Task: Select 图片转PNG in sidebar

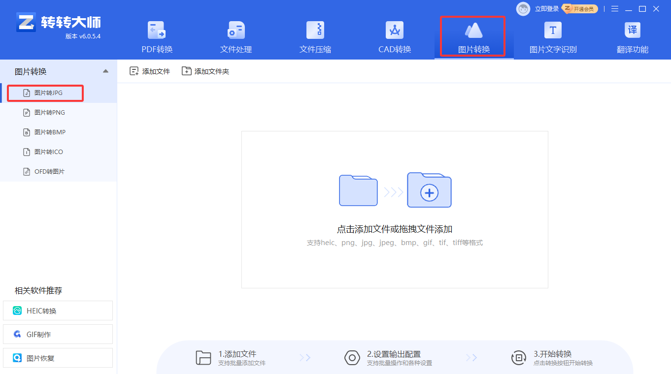Action: [x=59, y=113]
